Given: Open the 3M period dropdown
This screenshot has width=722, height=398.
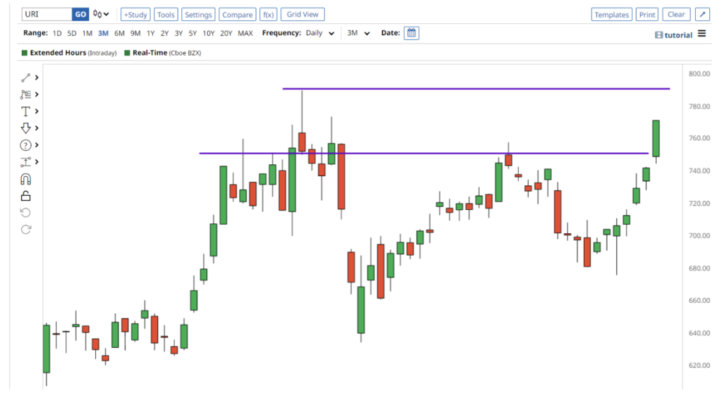Looking at the screenshot, I should 358,33.
